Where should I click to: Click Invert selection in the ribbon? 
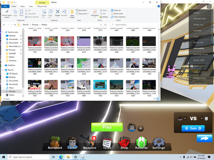pyautogui.click(x=118, y=17)
